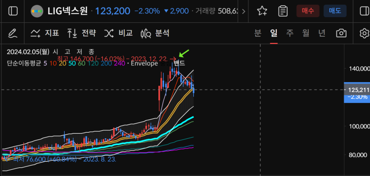Select the 120-day moving average legend

[x=93, y=63]
